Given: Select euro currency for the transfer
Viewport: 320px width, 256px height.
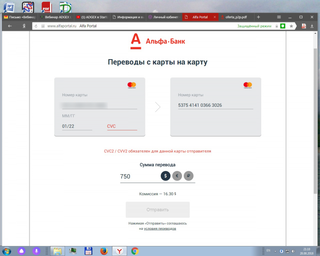Looking at the screenshot, I should [177, 176].
